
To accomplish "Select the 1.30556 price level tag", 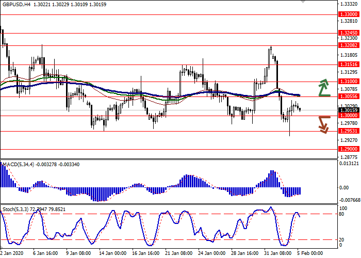I will coord(349,96).
